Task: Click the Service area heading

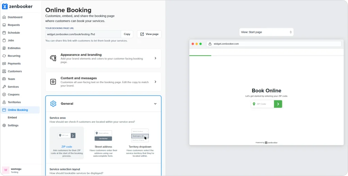Action: pyautogui.click(x=57, y=118)
